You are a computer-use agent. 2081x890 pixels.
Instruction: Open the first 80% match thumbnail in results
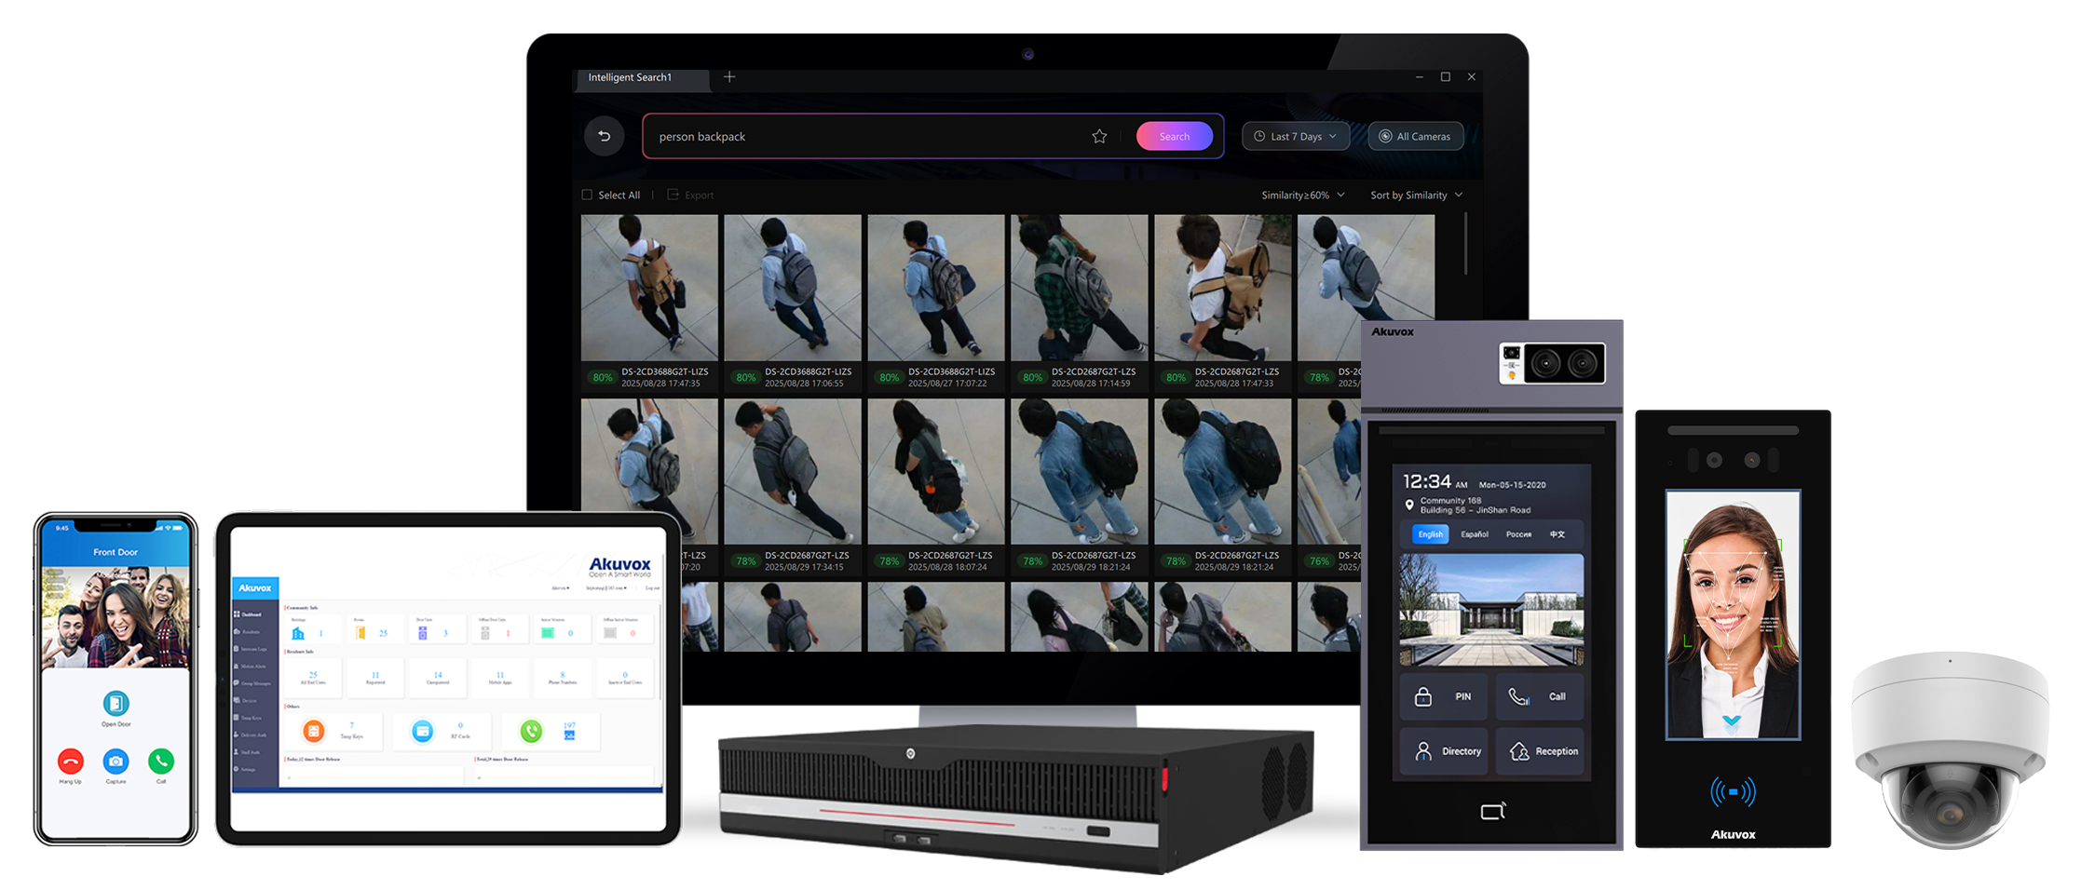click(x=649, y=289)
